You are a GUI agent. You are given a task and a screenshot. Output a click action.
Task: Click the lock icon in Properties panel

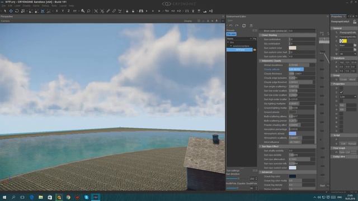point(355,22)
